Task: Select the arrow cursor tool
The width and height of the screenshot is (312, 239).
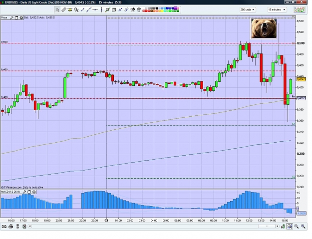Action: point(57,9)
